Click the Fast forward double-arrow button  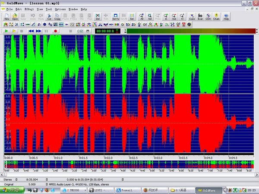coord(38,31)
